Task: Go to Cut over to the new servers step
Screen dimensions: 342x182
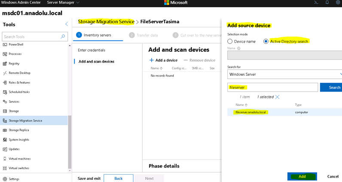Action: pos(197,35)
